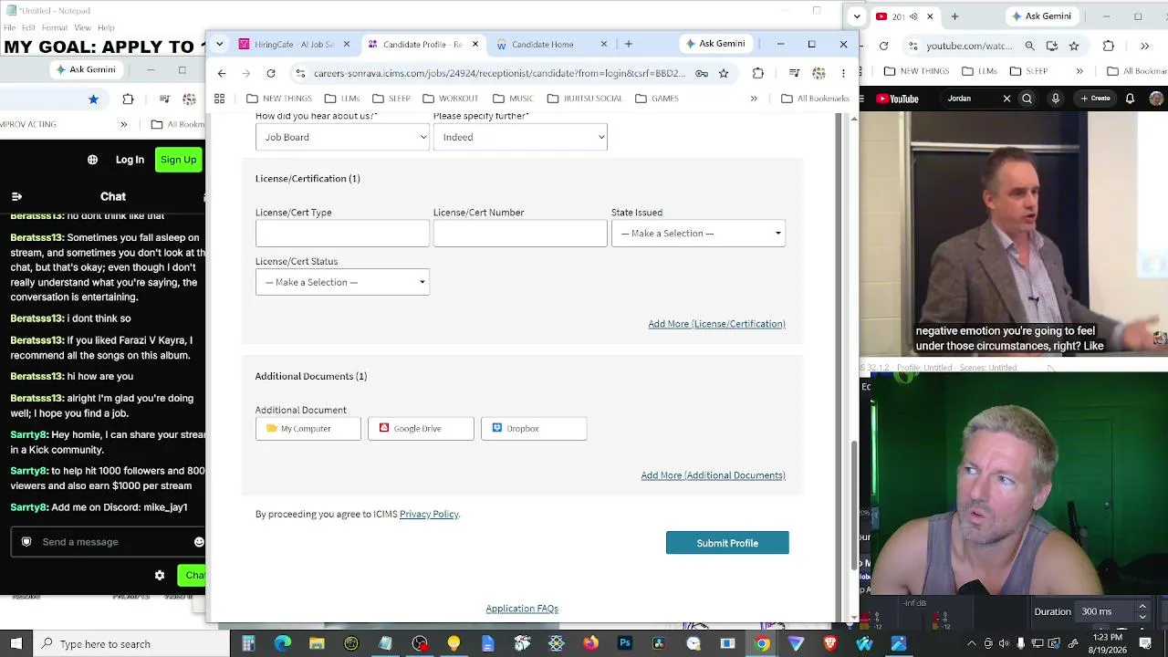Open Photoshop from the taskbar
This screenshot has height=657, width=1168.
pos(625,644)
